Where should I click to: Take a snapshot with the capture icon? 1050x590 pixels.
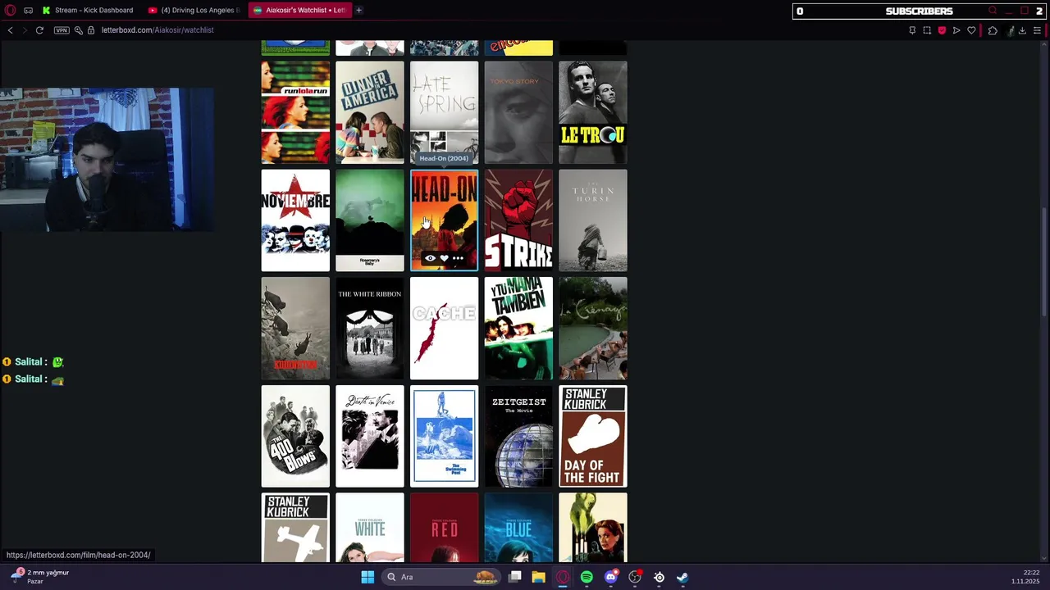coord(927,30)
